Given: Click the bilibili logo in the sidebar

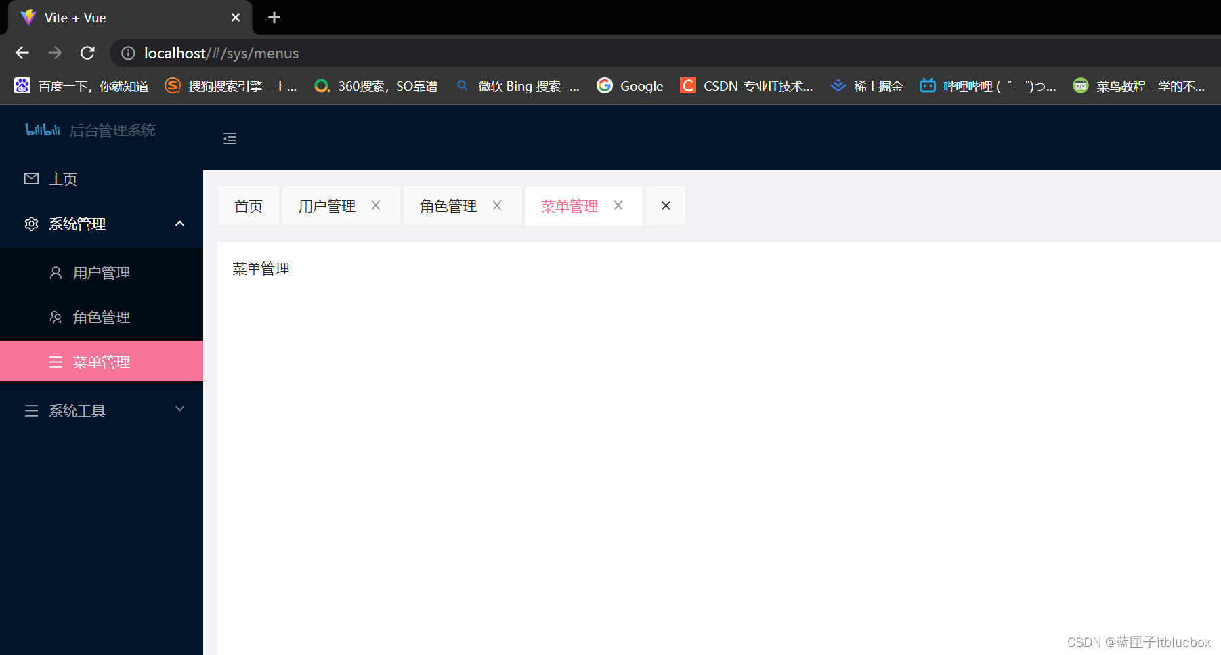Looking at the screenshot, I should [43, 130].
